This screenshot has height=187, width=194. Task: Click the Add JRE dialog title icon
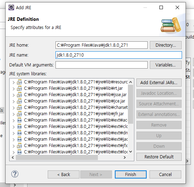click(x=11, y=7)
